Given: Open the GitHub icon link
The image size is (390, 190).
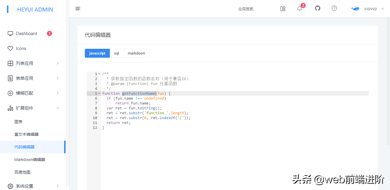Looking at the screenshot, I should [x=318, y=8].
